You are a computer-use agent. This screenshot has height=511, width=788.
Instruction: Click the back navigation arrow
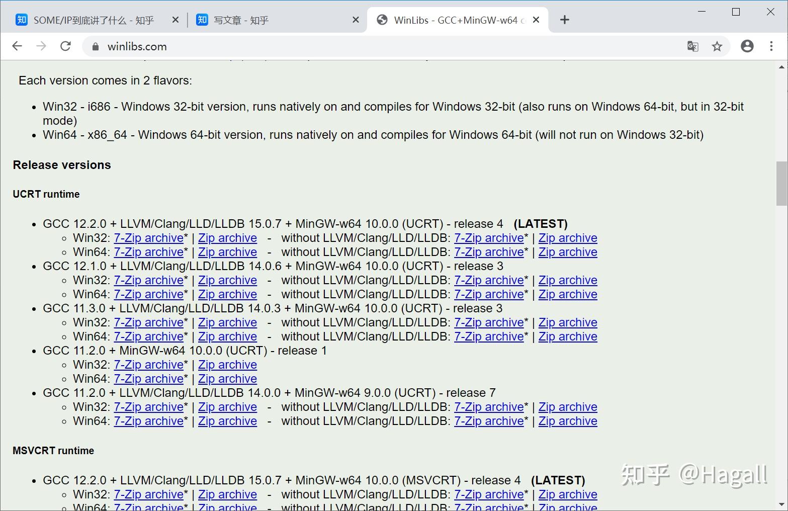(x=17, y=46)
